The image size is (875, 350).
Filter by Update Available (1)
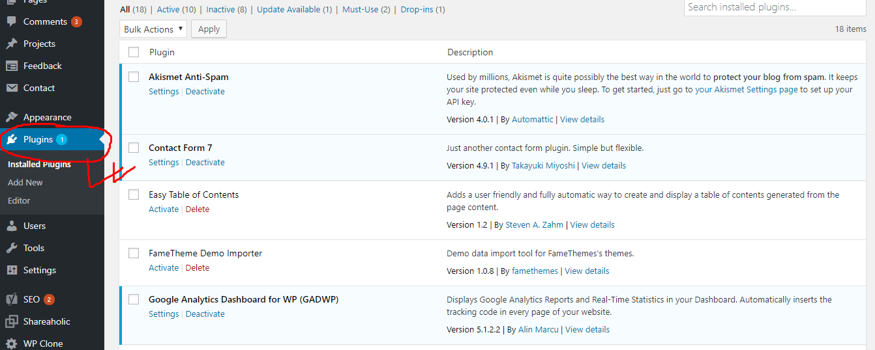294,9
